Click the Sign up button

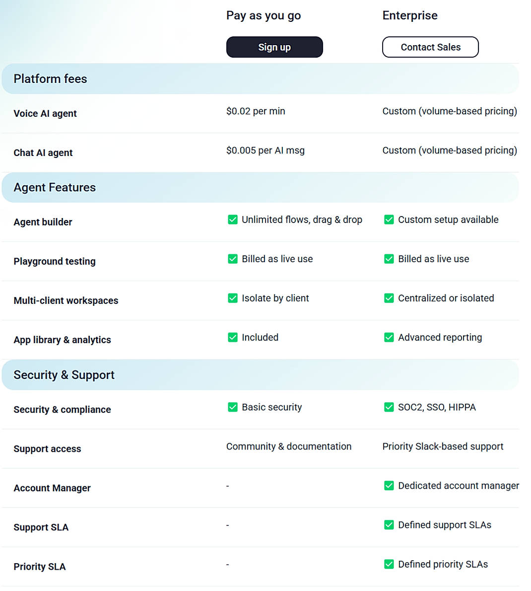(274, 47)
